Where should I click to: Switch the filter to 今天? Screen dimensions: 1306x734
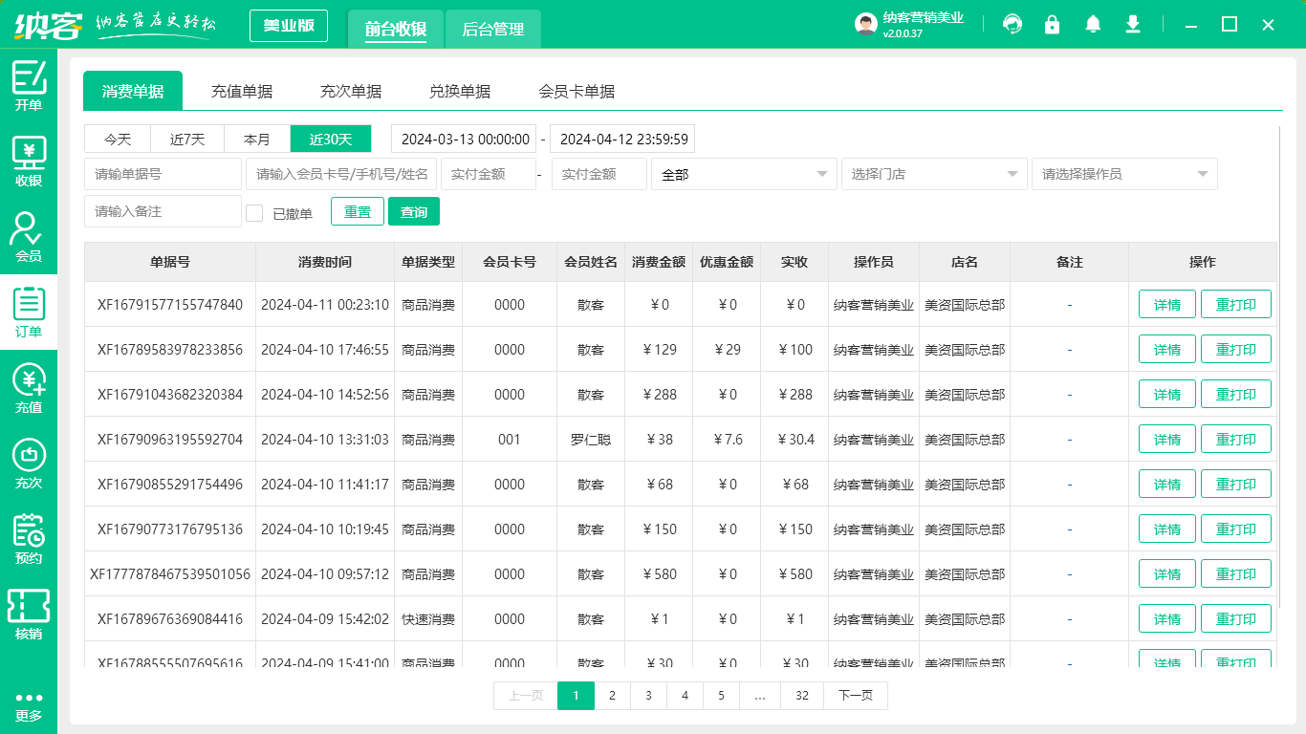[117, 139]
